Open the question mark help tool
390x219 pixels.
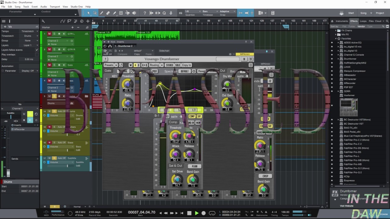(x=145, y=13)
